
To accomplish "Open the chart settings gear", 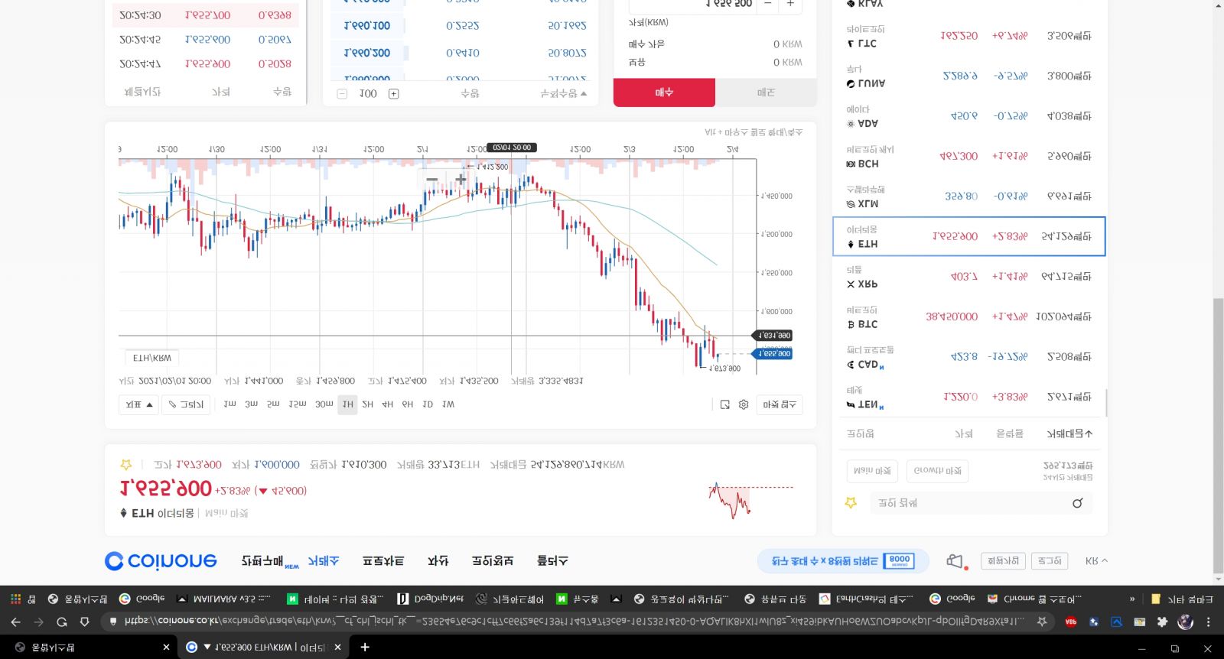I will point(744,404).
